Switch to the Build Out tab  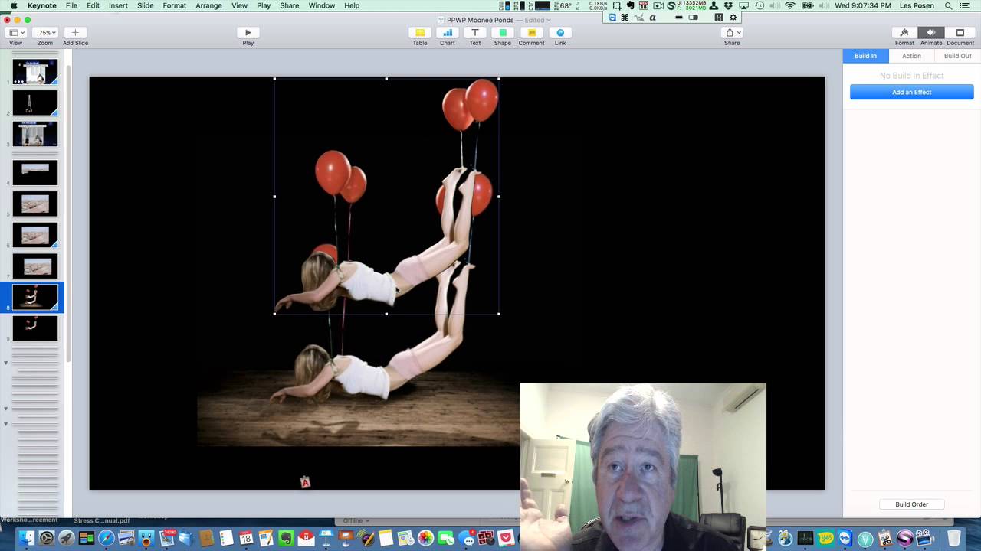click(x=957, y=56)
